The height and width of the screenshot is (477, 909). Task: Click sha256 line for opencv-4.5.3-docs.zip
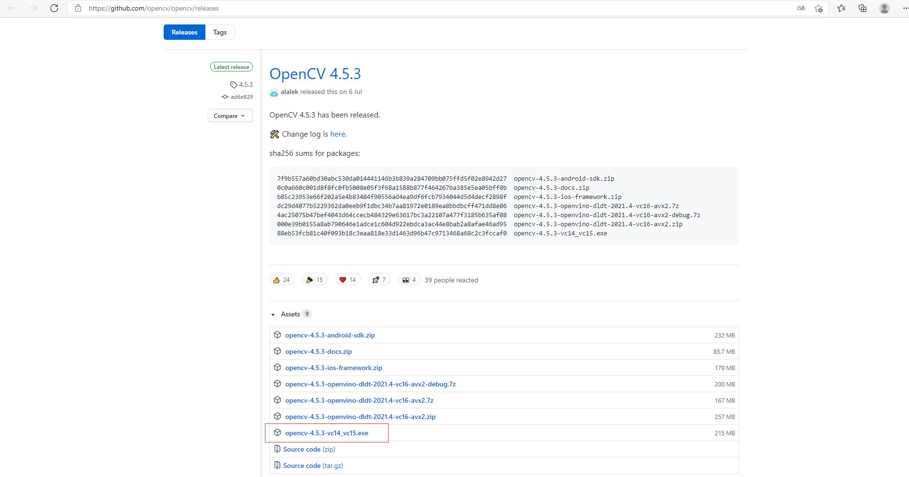click(x=433, y=188)
